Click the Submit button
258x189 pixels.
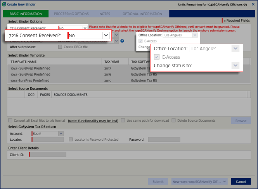click(158, 181)
